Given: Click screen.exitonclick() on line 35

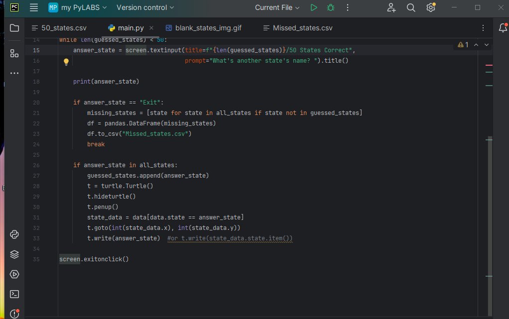Looking at the screenshot, I should coord(94,259).
